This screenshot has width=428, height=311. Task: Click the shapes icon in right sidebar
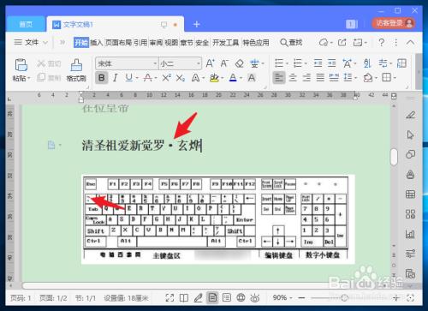410,154
